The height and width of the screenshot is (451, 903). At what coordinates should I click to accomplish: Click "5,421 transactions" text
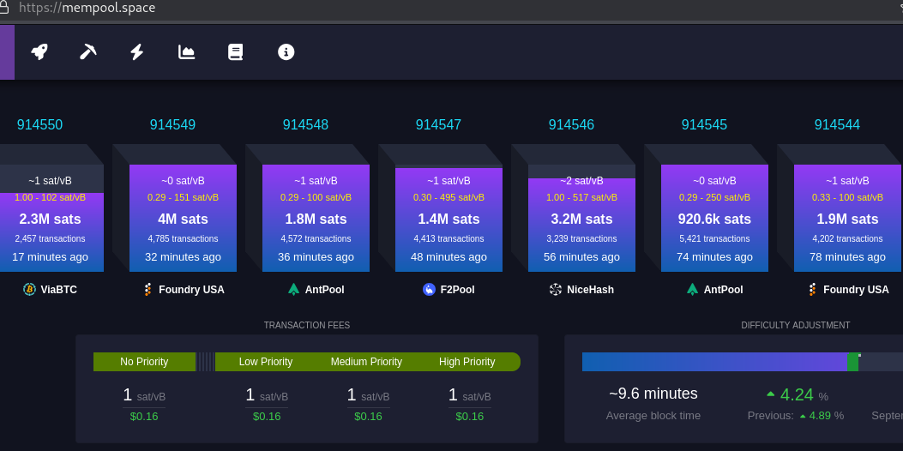coord(714,238)
